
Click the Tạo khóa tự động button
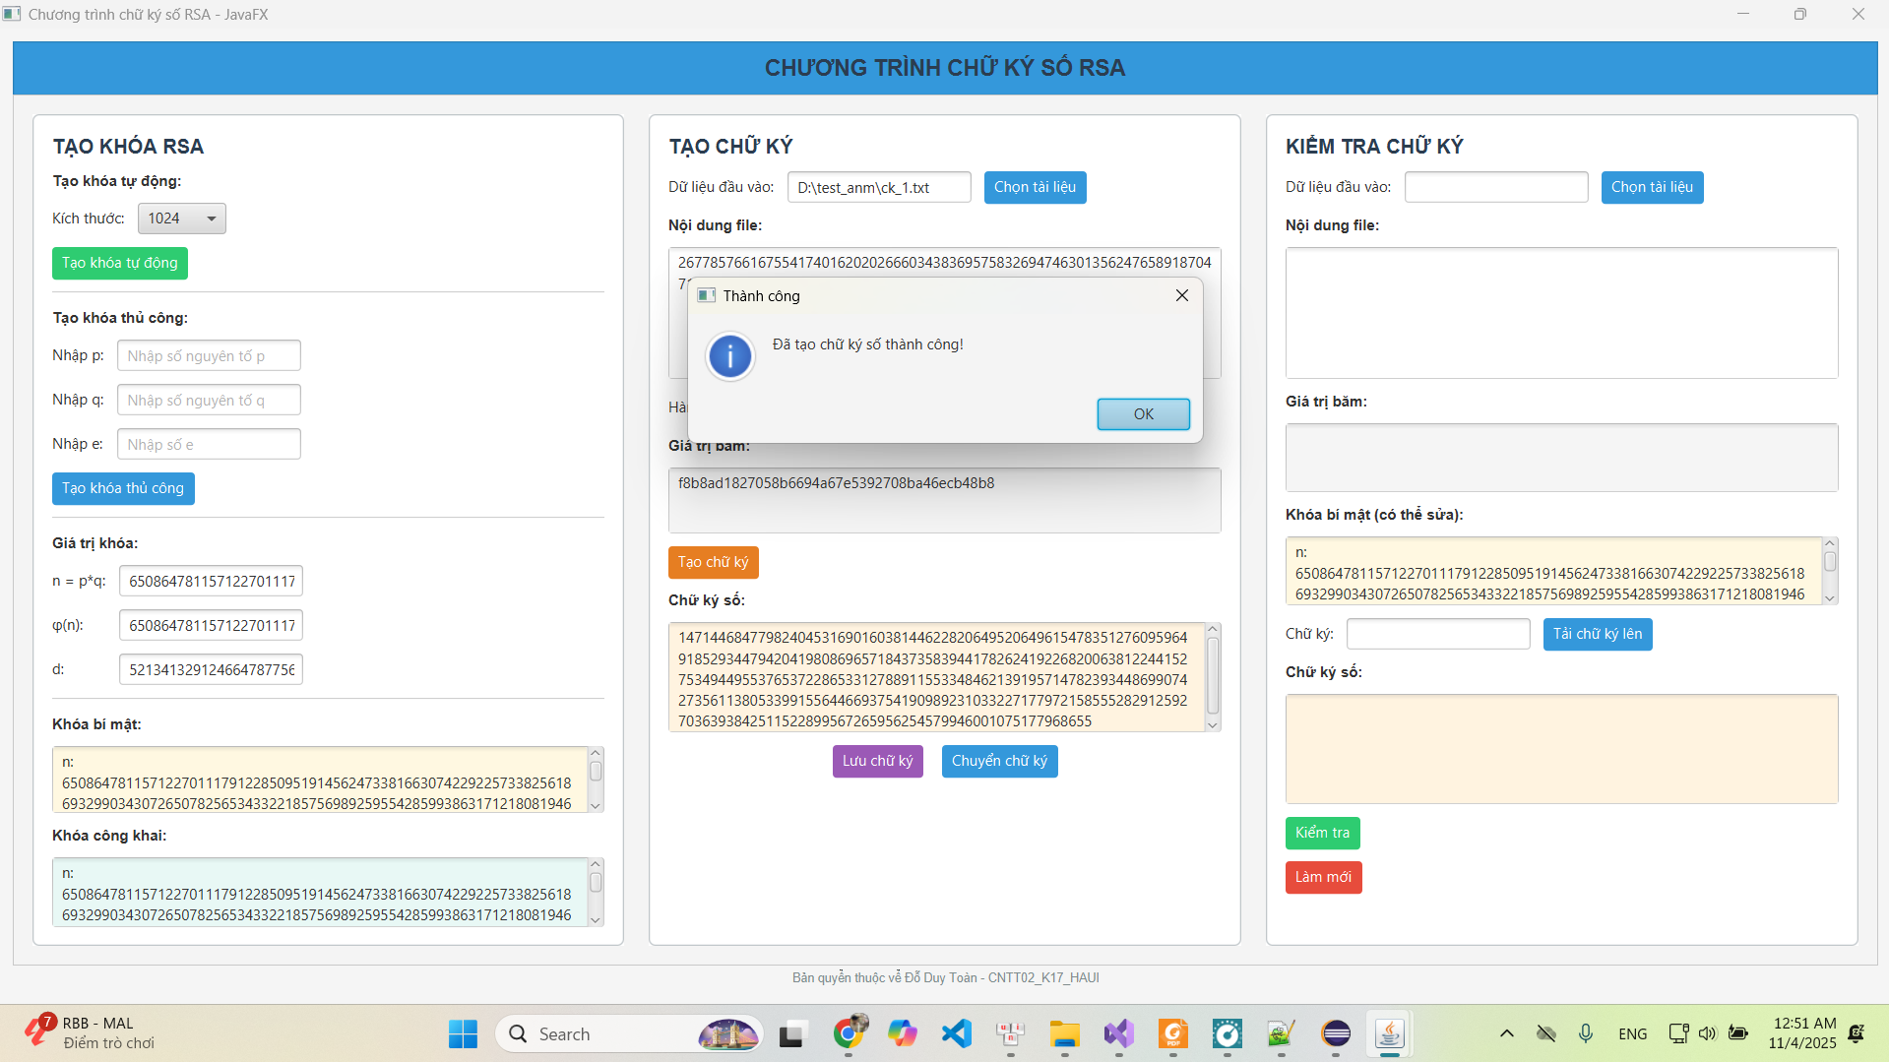click(120, 263)
